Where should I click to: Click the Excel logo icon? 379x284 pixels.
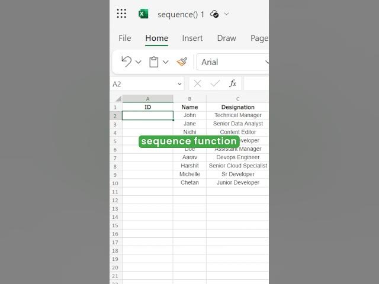click(143, 14)
